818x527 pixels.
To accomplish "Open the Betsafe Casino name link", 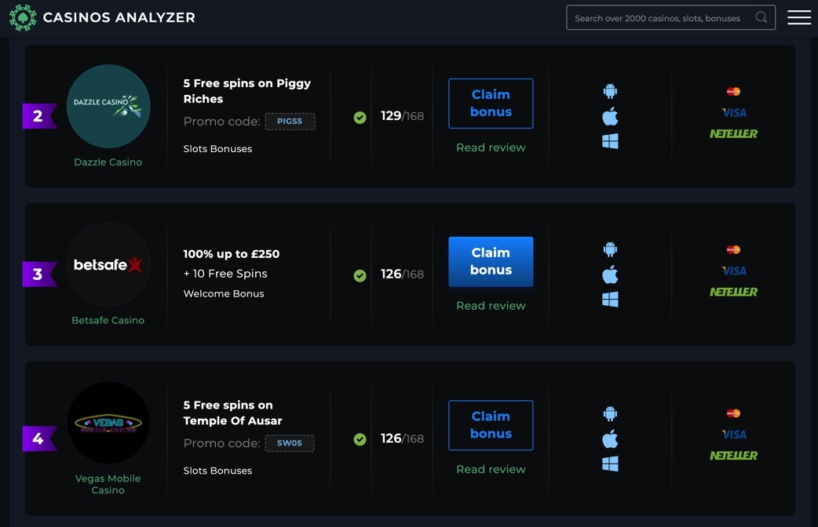I will 108,320.
